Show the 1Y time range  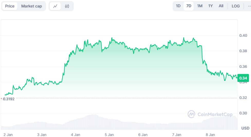pos(210,6)
